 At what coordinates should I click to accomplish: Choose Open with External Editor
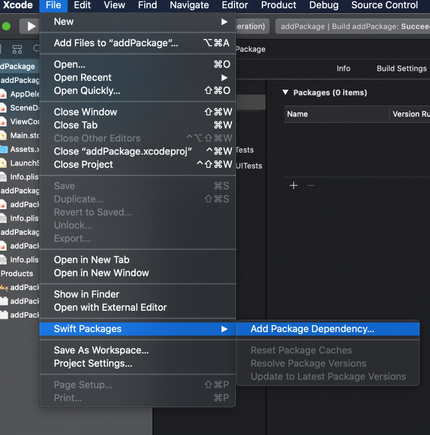coord(138,307)
